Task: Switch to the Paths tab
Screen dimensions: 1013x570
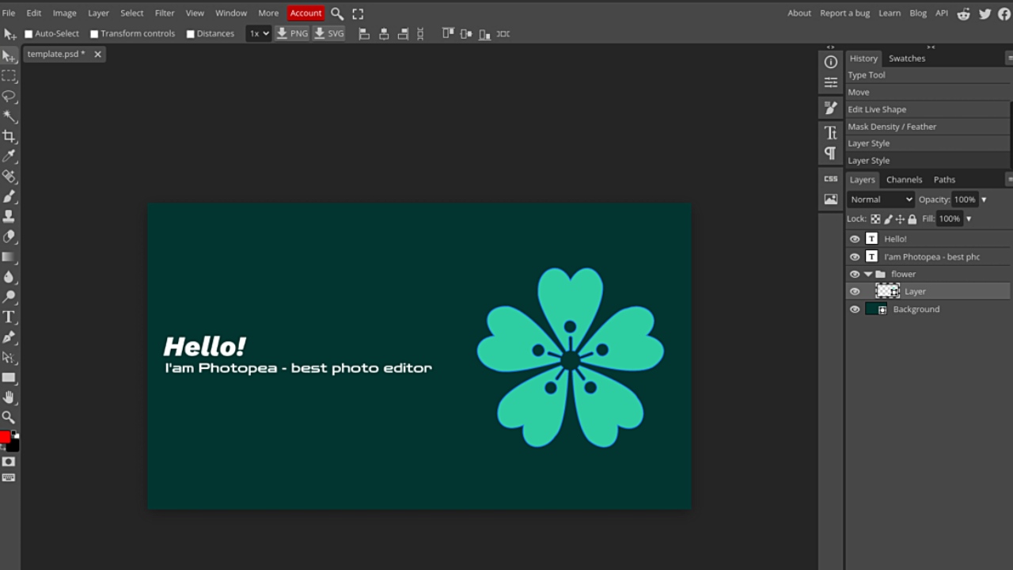Action: pos(944,180)
